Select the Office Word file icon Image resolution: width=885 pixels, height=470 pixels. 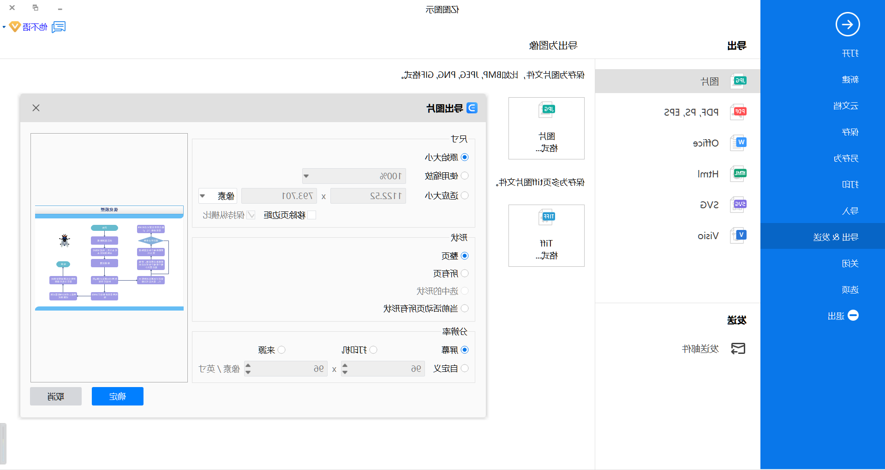pyautogui.click(x=738, y=143)
